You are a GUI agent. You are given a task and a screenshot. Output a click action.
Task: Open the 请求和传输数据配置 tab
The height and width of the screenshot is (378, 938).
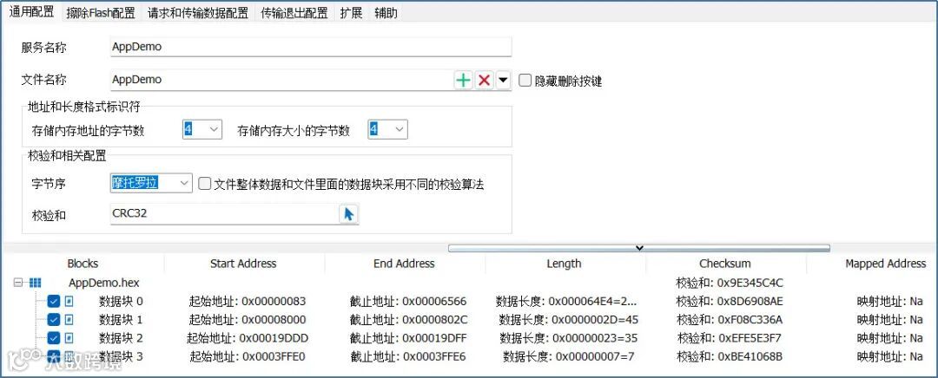[x=198, y=12]
